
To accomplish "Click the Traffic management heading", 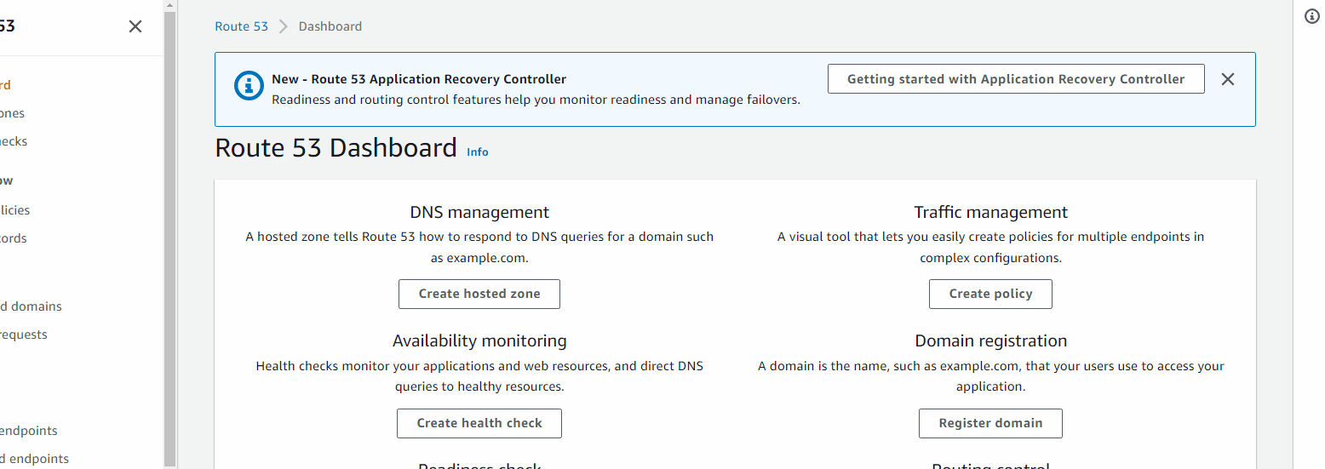I will [990, 212].
